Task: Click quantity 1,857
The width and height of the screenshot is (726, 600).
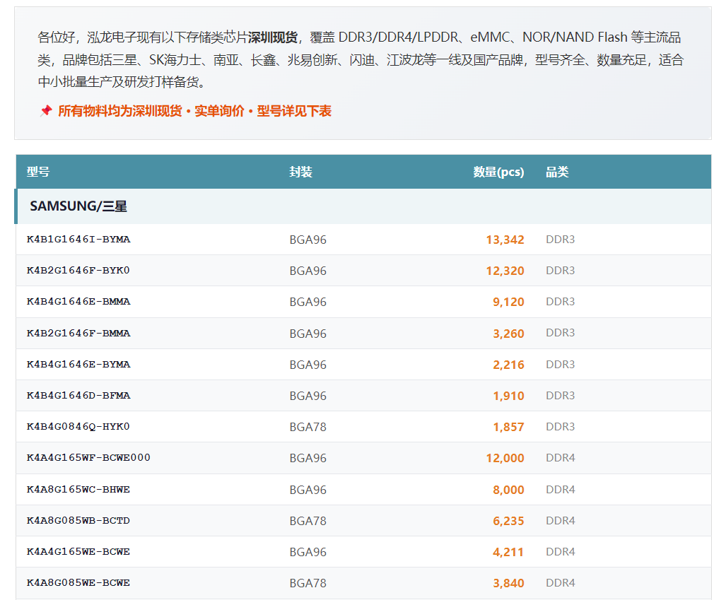Action: (x=508, y=427)
